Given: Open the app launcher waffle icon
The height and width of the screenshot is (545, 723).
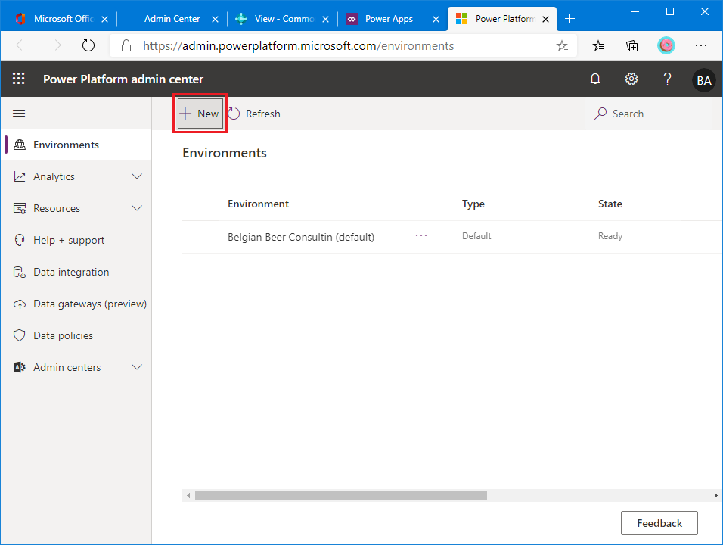Looking at the screenshot, I should coord(18,79).
